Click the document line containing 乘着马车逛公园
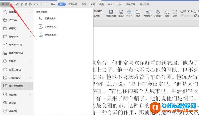Viewport: 199px width, 116px height. (146, 77)
